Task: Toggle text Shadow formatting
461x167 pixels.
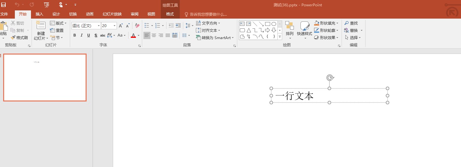Action: [96, 35]
